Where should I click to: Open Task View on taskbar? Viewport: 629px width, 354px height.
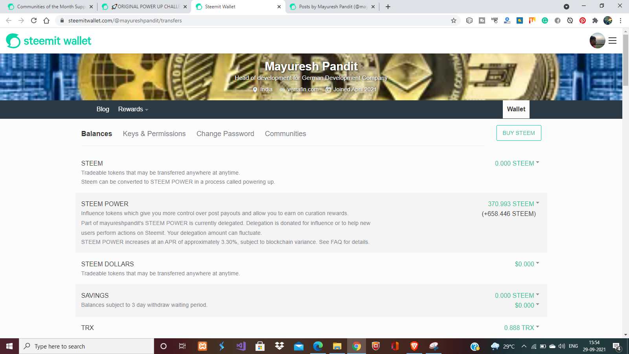tap(182, 346)
